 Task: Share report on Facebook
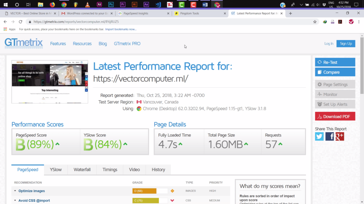[x=330, y=136]
